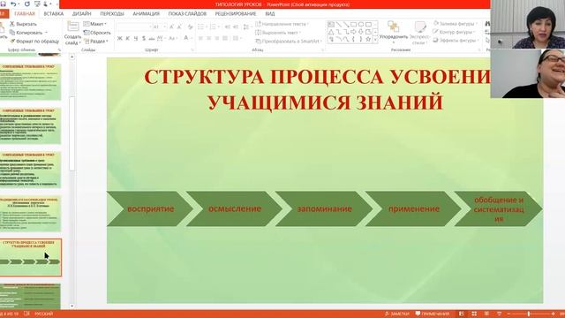Activate Формат по образцу painter

click(34, 42)
